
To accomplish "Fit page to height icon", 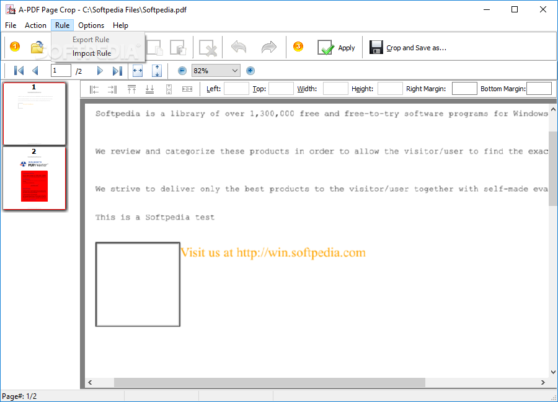I will tap(157, 71).
